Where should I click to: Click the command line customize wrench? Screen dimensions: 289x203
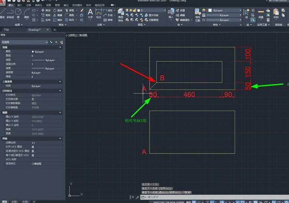click(x=137, y=197)
